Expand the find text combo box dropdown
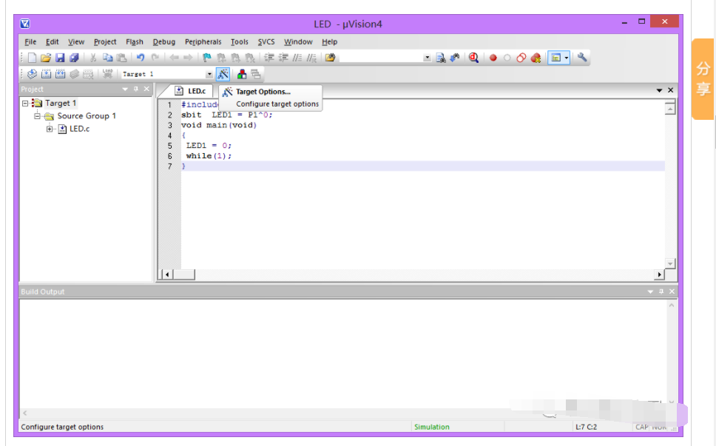The width and height of the screenshot is (716, 446). (427, 58)
